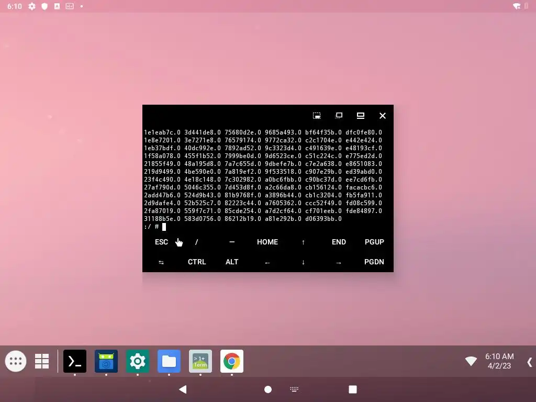Open Wi-Fi status in taskbar tray
The width and height of the screenshot is (536, 402).
(x=471, y=361)
